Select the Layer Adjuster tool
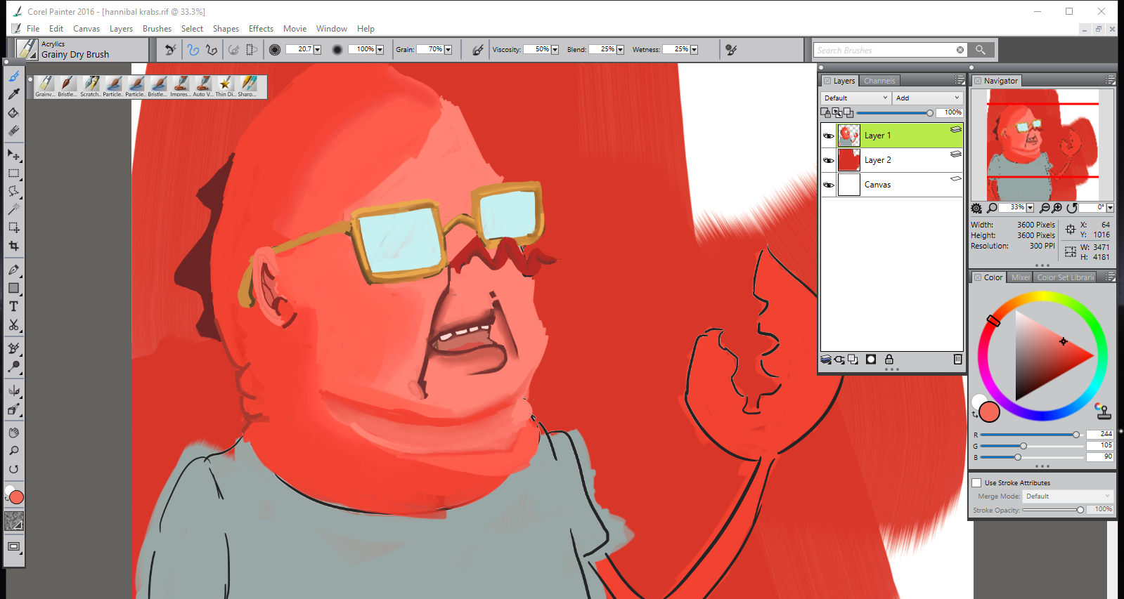This screenshot has height=599, width=1124. pyautogui.click(x=14, y=154)
